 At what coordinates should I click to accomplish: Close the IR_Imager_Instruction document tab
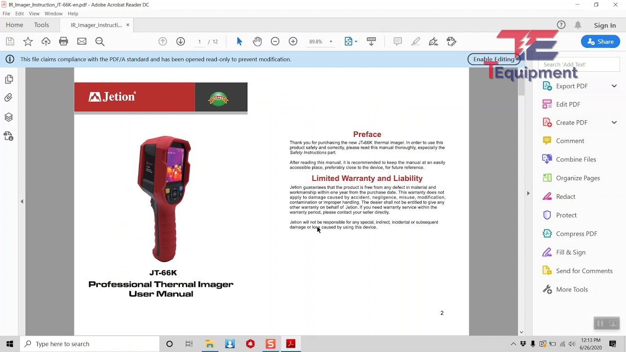pos(128,25)
